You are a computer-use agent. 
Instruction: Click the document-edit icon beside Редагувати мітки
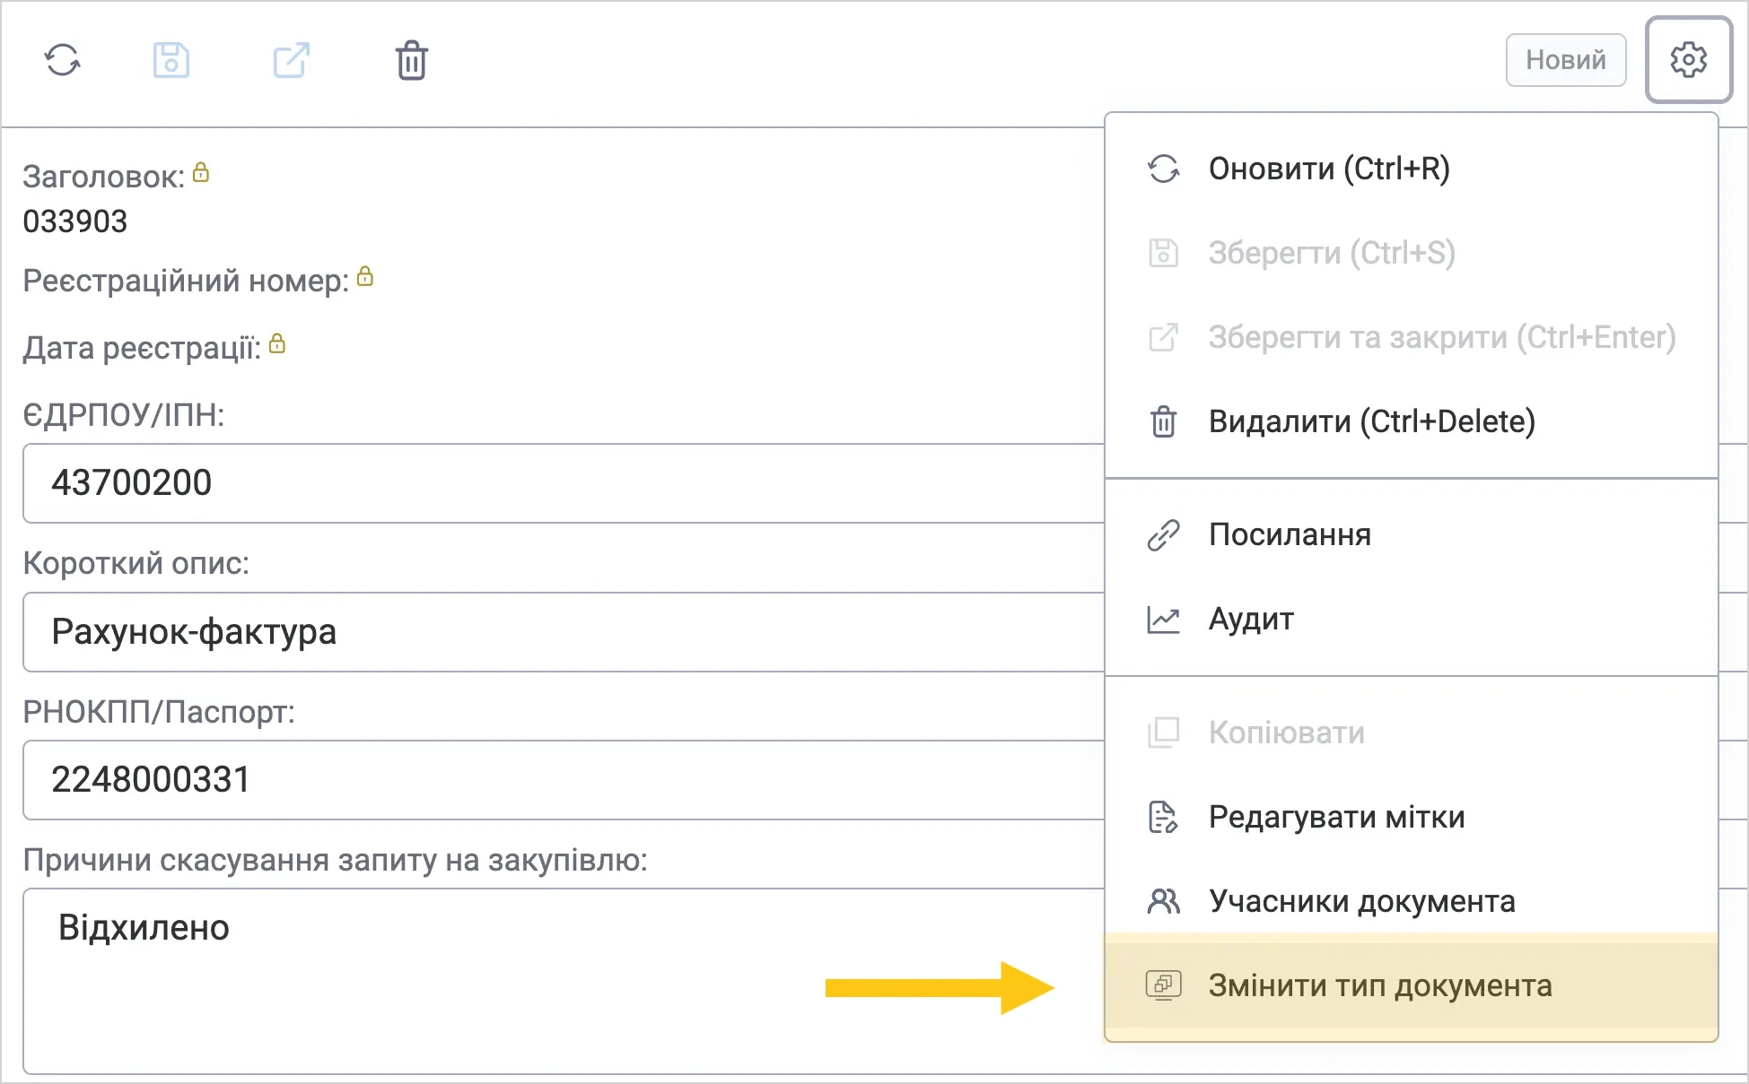[1164, 817]
